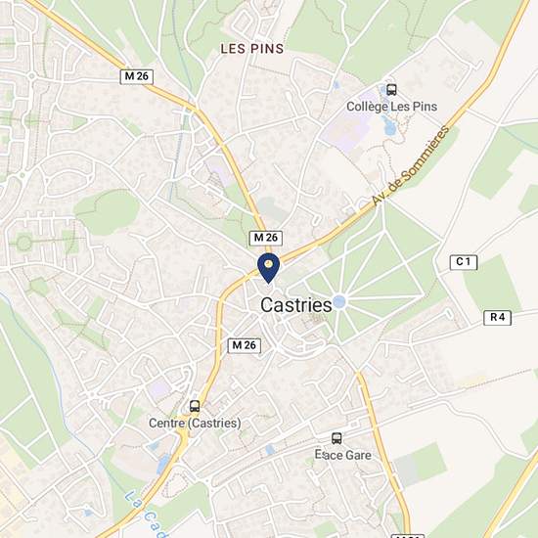The image size is (538, 538).
Task: Click the M 26 shield below Castries
Action: 245,345
